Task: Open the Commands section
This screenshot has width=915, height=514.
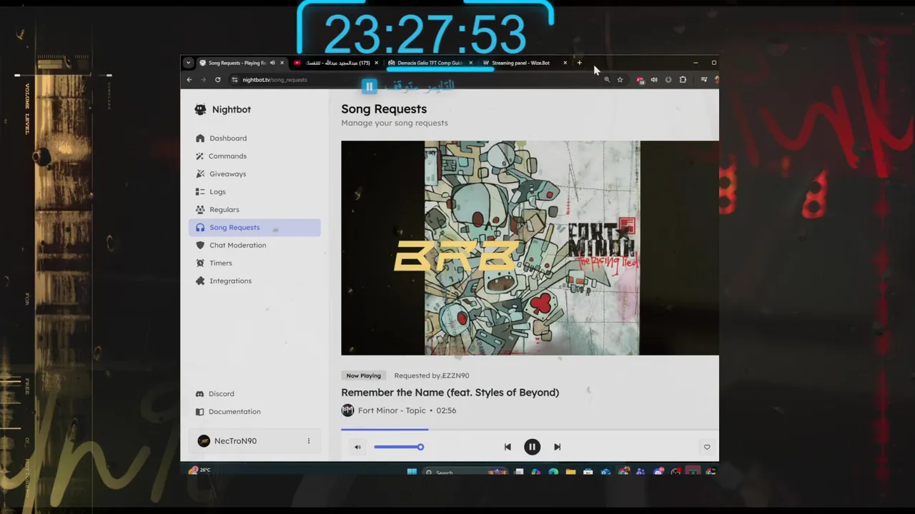Action: 254,156
